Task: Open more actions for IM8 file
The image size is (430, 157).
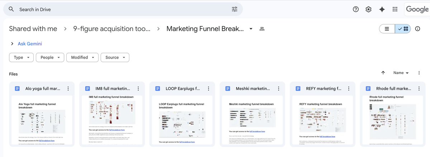Action: (x=138, y=89)
